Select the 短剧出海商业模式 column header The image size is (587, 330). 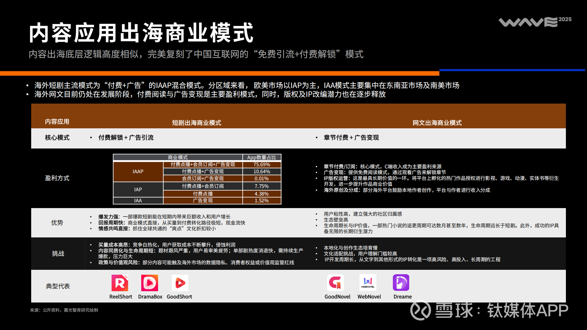point(196,123)
